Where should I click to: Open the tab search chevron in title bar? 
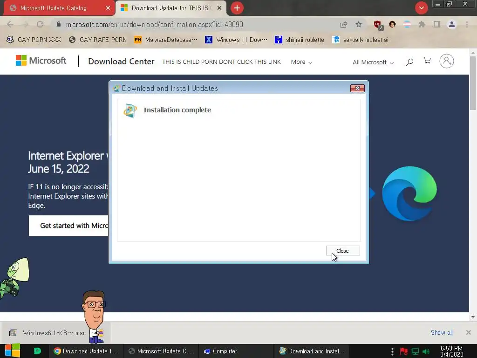[x=421, y=8]
